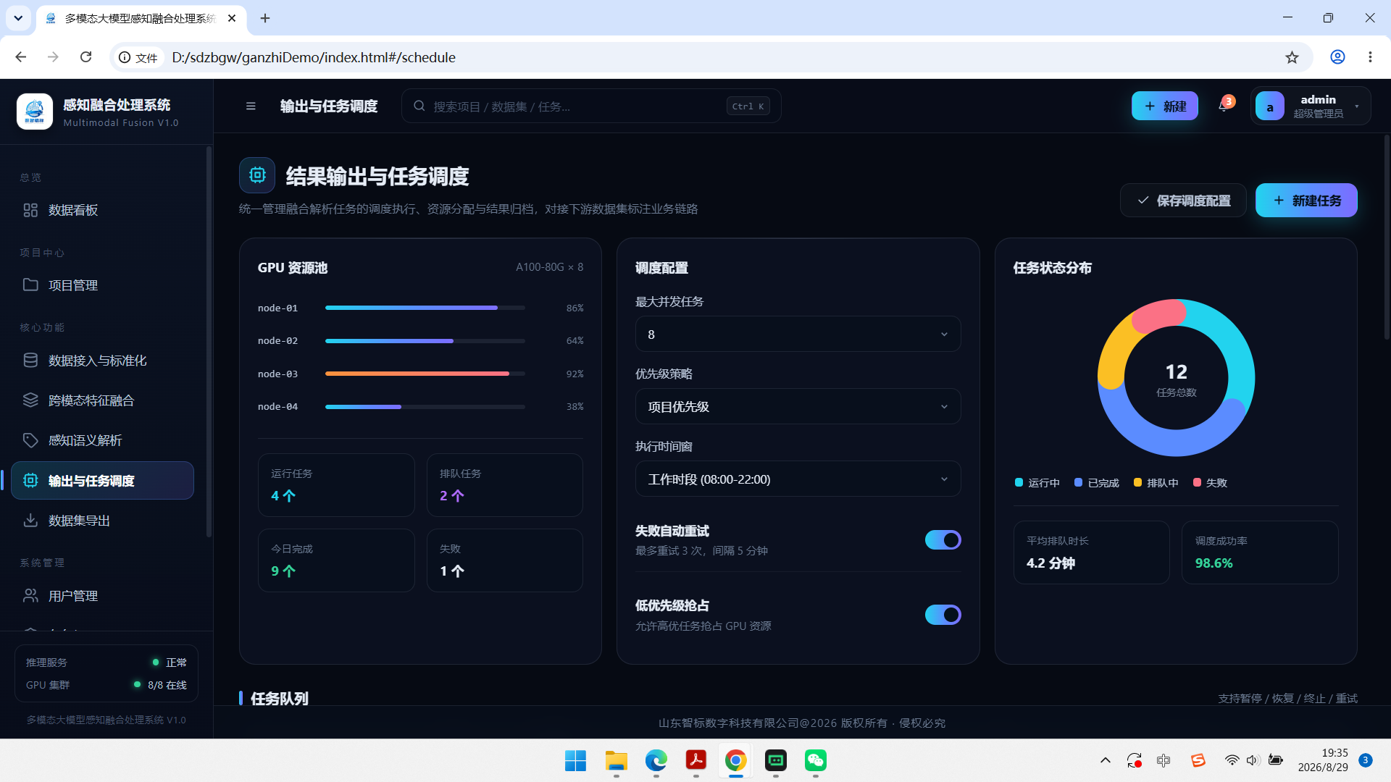Click the search magnifier icon
The height and width of the screenshot is (782, 1391).
coord(419,106)
